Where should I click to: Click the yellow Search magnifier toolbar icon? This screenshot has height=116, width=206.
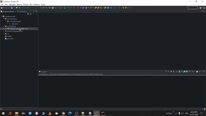pos(101,8)
